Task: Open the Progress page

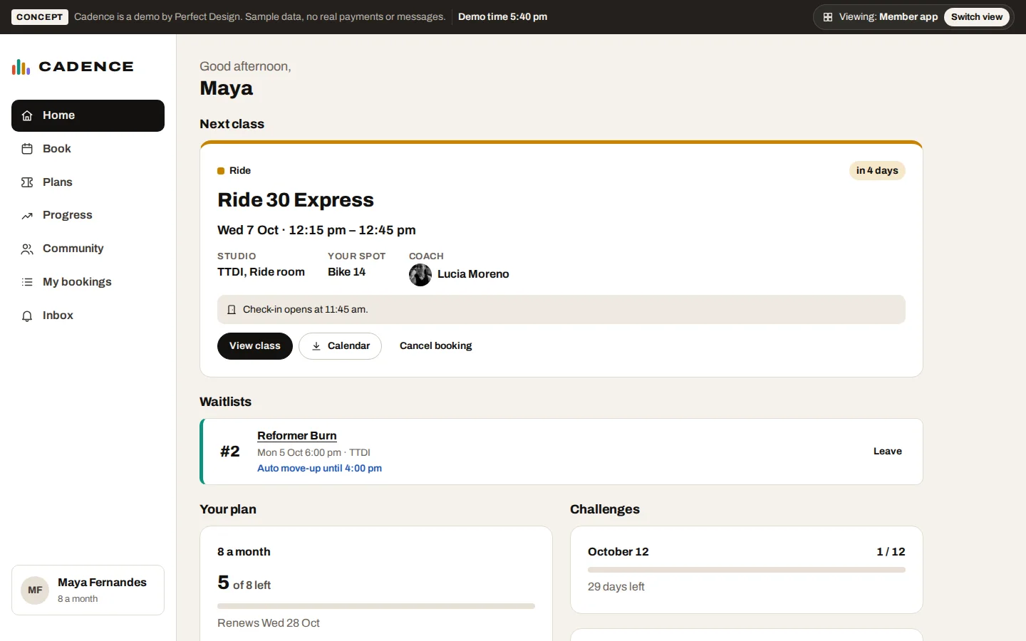Action: 88,215
